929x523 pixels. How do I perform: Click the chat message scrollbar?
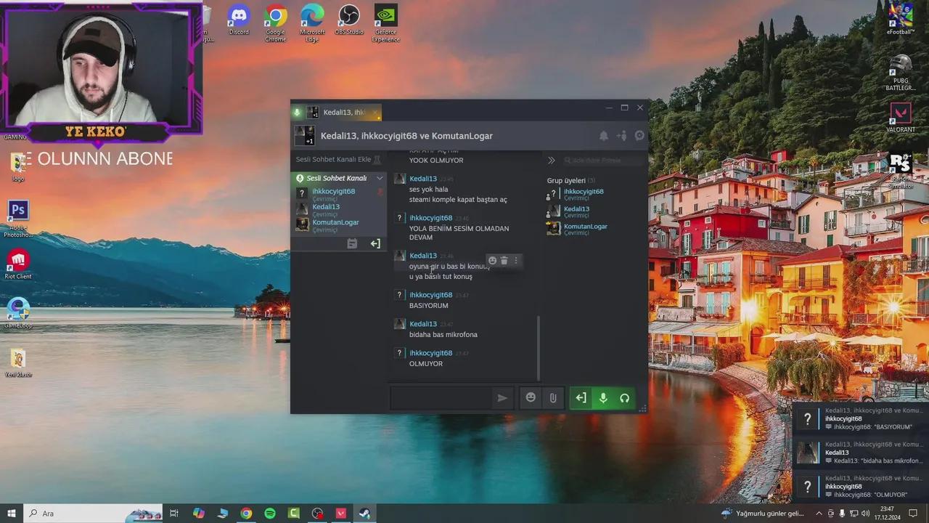tap(539, 347)
